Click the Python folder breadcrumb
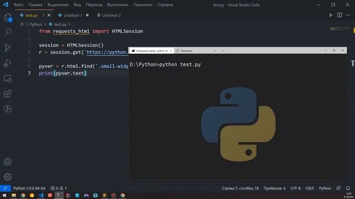Viewport: 355px width, 199px height. tap(35, 24)
